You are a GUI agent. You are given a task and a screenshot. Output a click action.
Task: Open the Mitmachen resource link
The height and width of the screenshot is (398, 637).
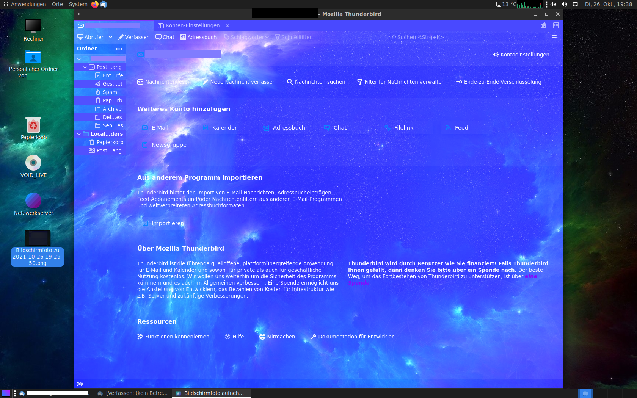[277, 337]
